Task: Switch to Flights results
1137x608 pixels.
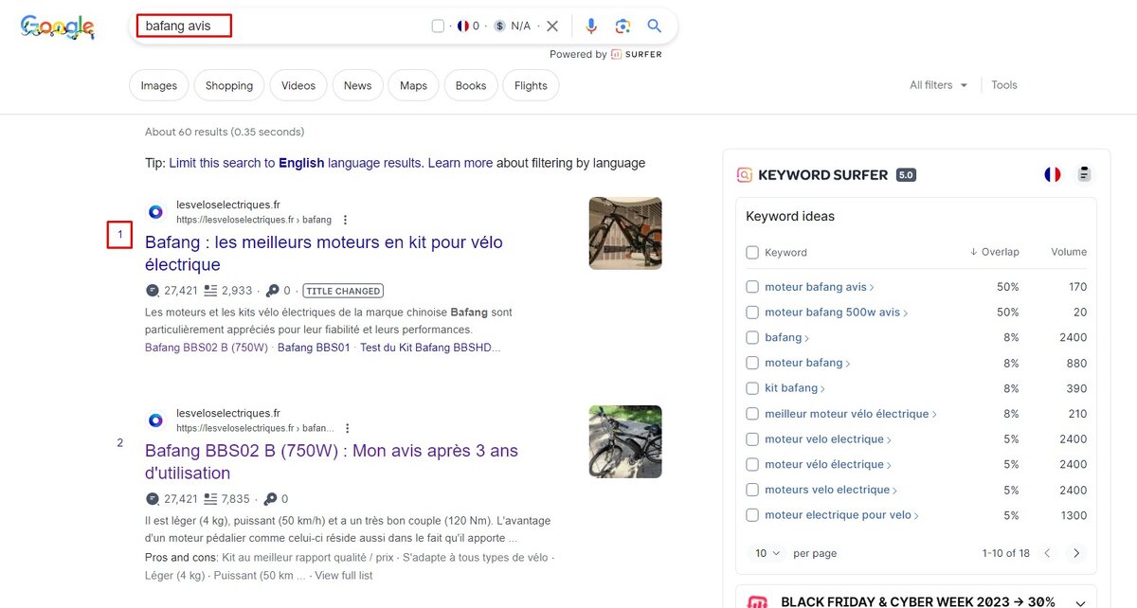Action: (531, 85)
